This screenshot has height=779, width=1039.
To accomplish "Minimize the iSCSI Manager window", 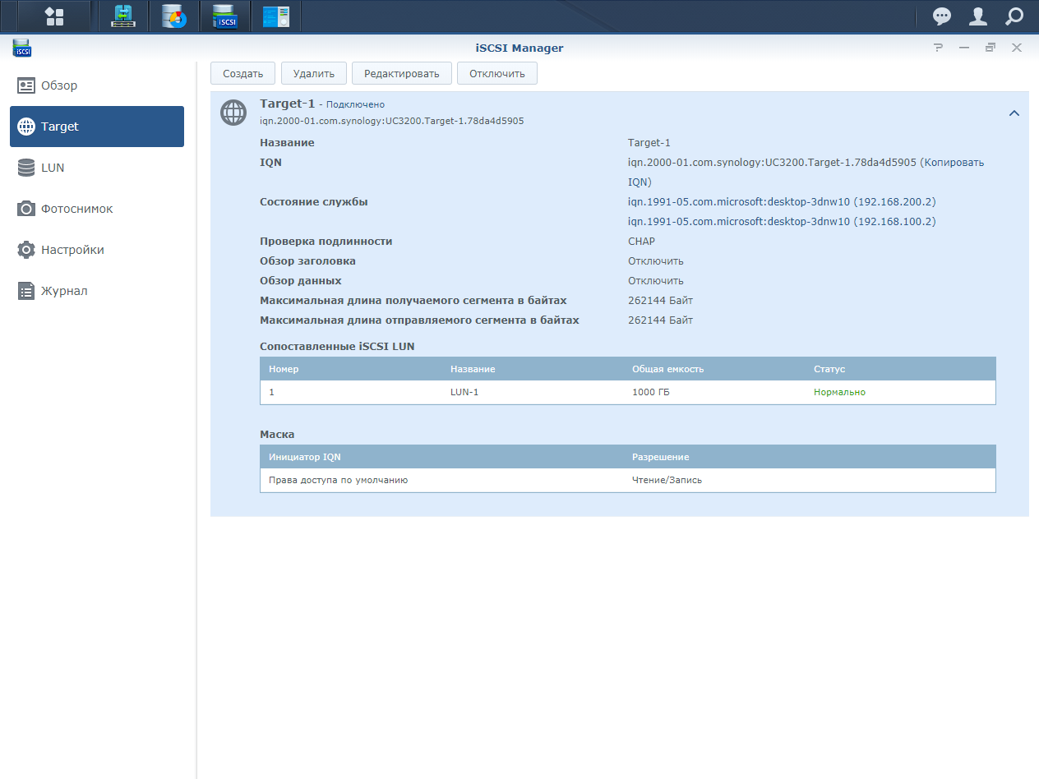I will click(964, 48).
